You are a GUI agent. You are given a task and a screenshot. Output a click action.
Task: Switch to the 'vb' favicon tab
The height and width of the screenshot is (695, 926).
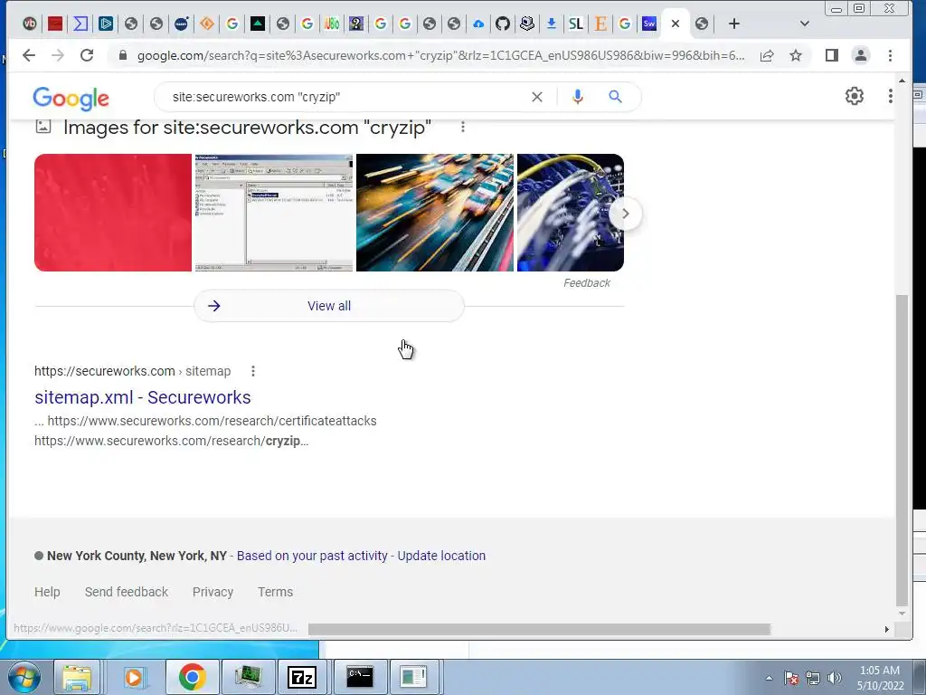[30, 24]
